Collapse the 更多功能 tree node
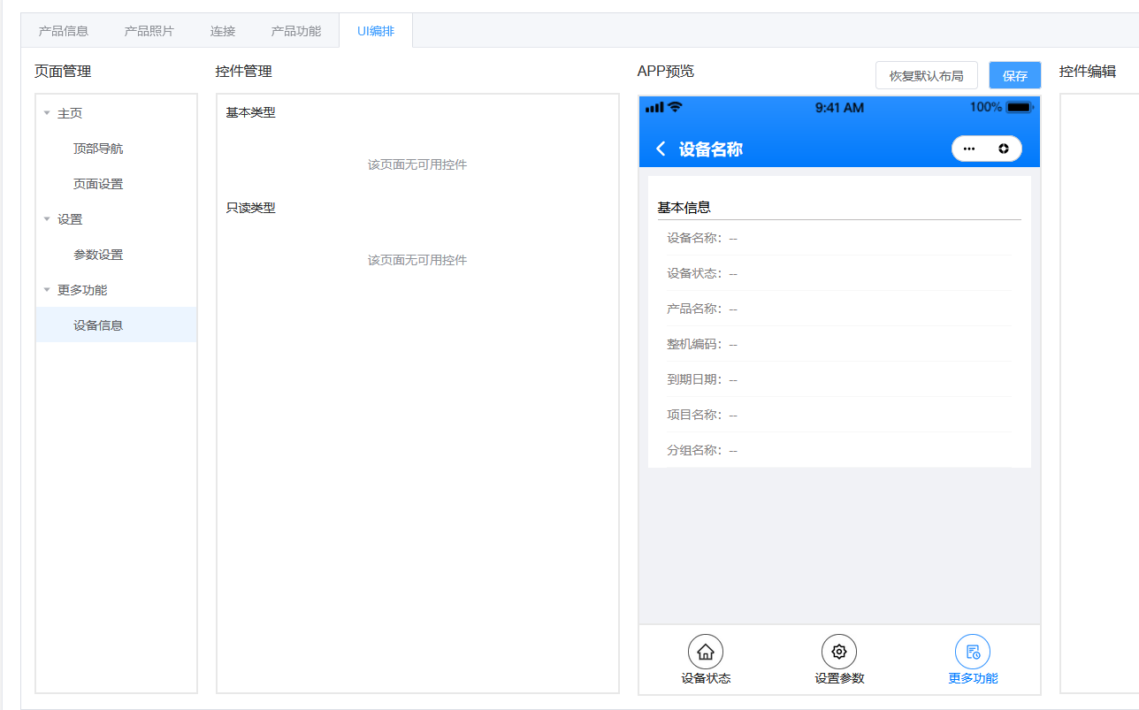The image size is (1139, 710). pyautogui.click(x=47, y=290)
